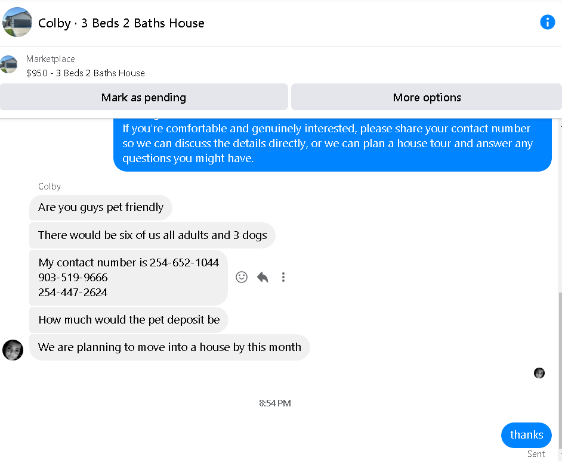Click the 'six of us all adults' message
Image resolution: width=562 pixels, height=463 pixels.
[x=152, y=235]
